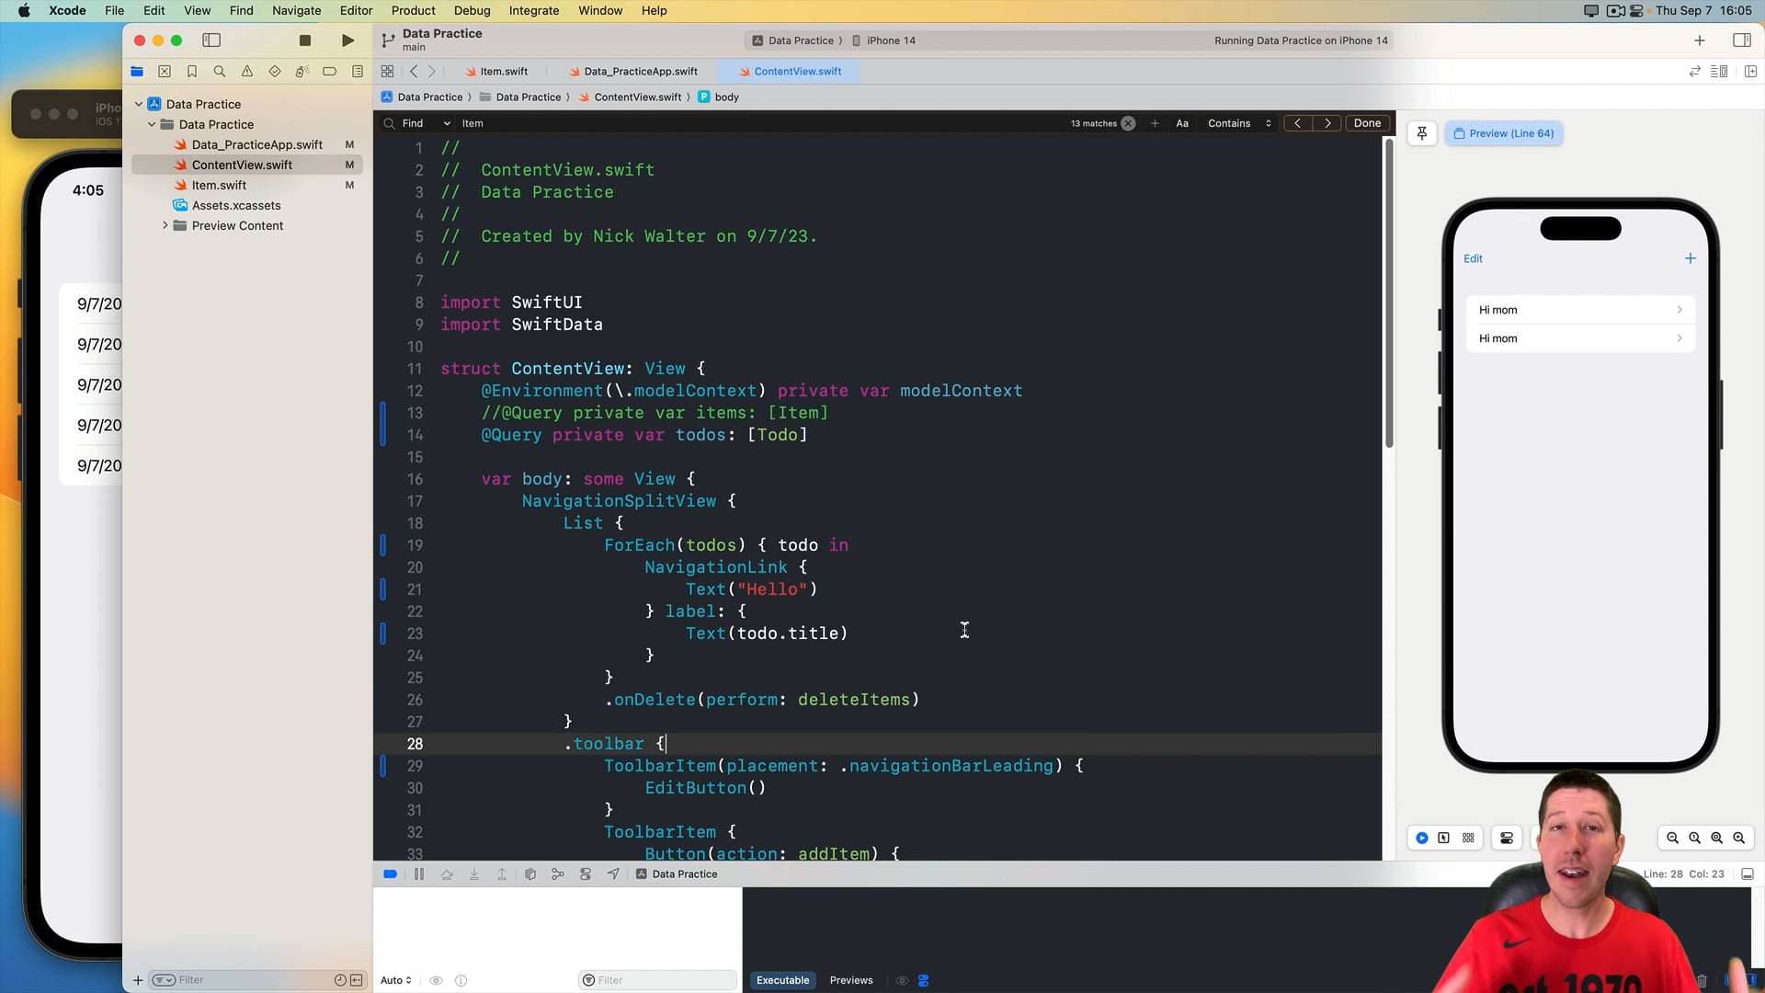Open the related items grid menu
Image resolution: width=1765 pixels, height=993 pixels.
387,72
